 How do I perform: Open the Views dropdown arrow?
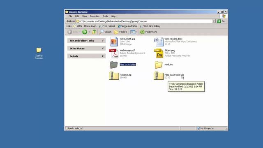pyautogui.click(x=136, y=32)
